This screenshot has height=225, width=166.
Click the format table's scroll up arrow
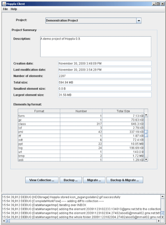(x=146, y=115)
